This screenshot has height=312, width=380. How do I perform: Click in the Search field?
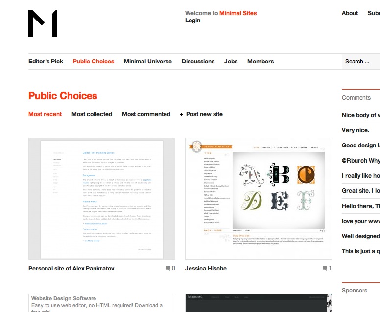(361, 62)
